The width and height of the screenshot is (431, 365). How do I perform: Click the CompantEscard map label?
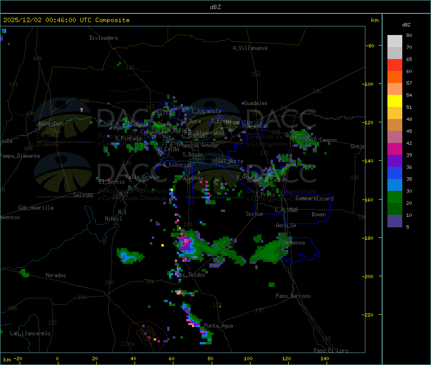tap(315, 199)
